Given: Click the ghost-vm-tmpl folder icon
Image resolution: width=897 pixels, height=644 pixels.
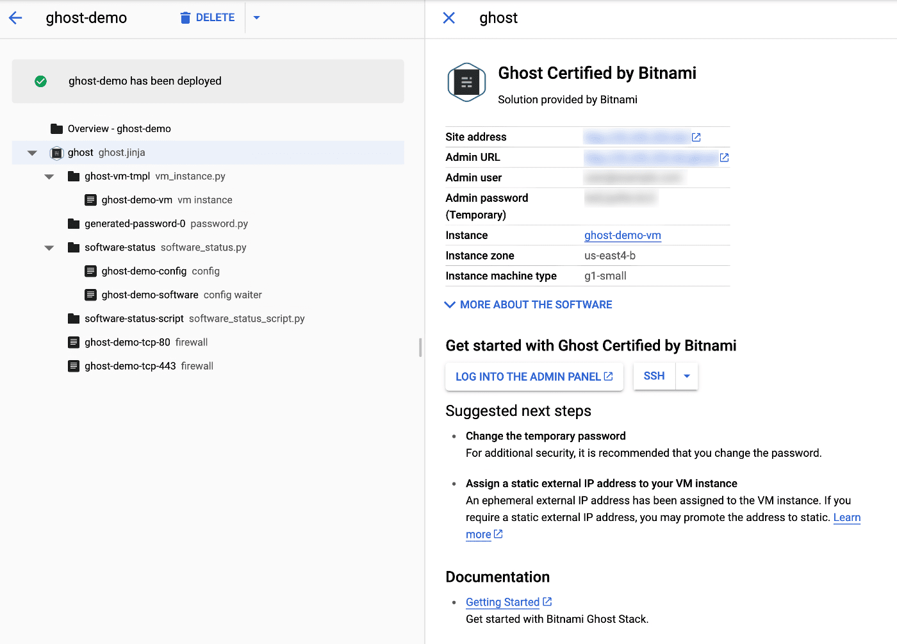Looking at the screenshot, I should point(74,176).
